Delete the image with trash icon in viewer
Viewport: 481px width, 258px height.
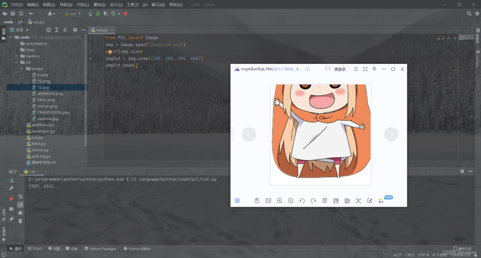pos(325,201)
